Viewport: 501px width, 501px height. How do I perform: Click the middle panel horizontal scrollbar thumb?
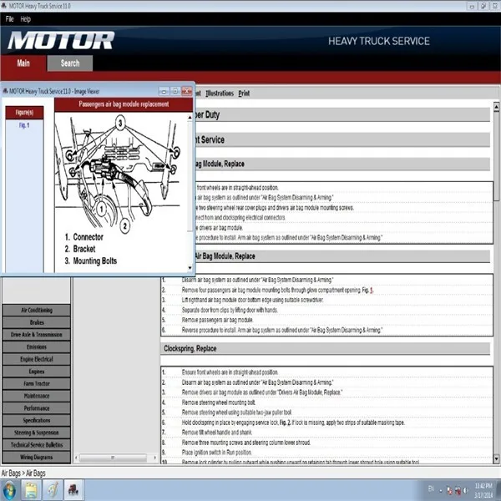[x=113, y=458]
